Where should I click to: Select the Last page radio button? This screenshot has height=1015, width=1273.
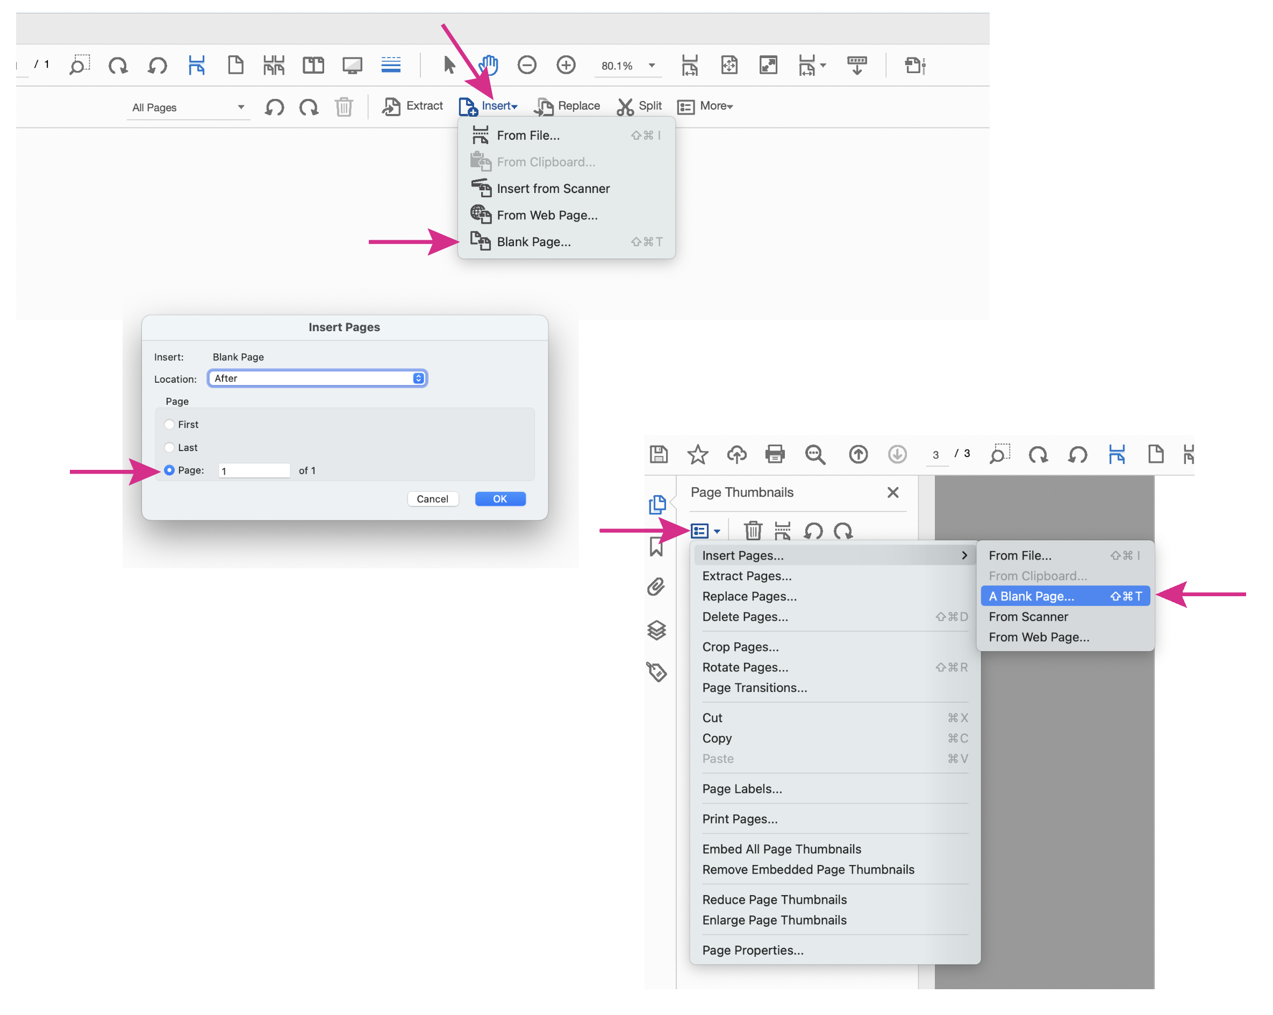coord(169,448)
